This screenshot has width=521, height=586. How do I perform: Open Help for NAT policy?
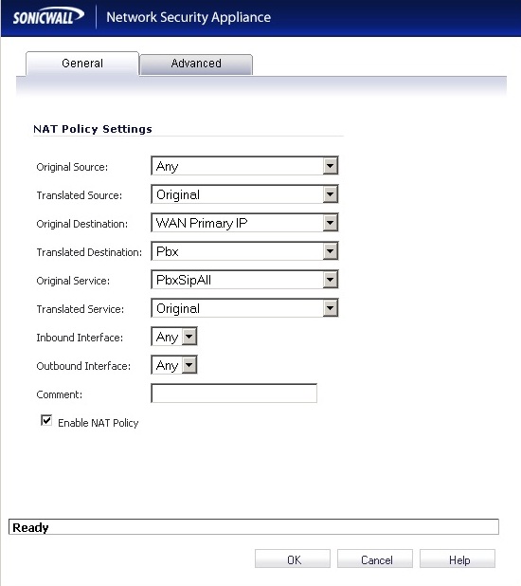tap(458, 559)
